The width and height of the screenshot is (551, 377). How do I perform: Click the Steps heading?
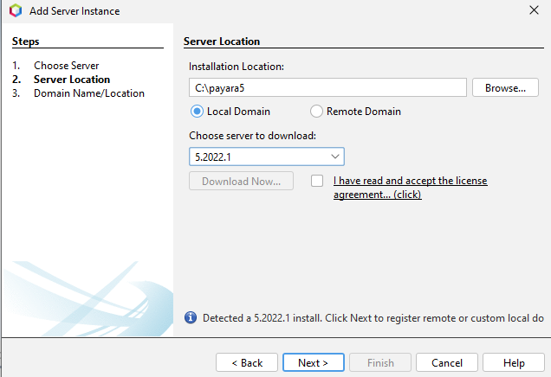[26, 42]
